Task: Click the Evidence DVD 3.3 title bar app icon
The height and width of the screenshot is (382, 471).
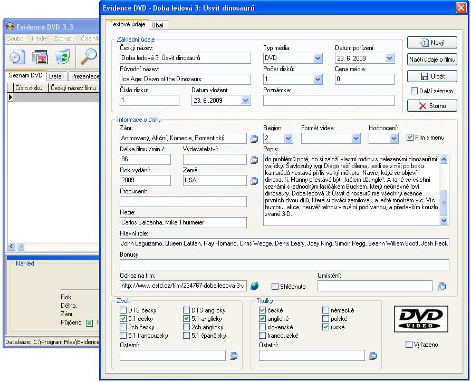Action: [10, 27]
